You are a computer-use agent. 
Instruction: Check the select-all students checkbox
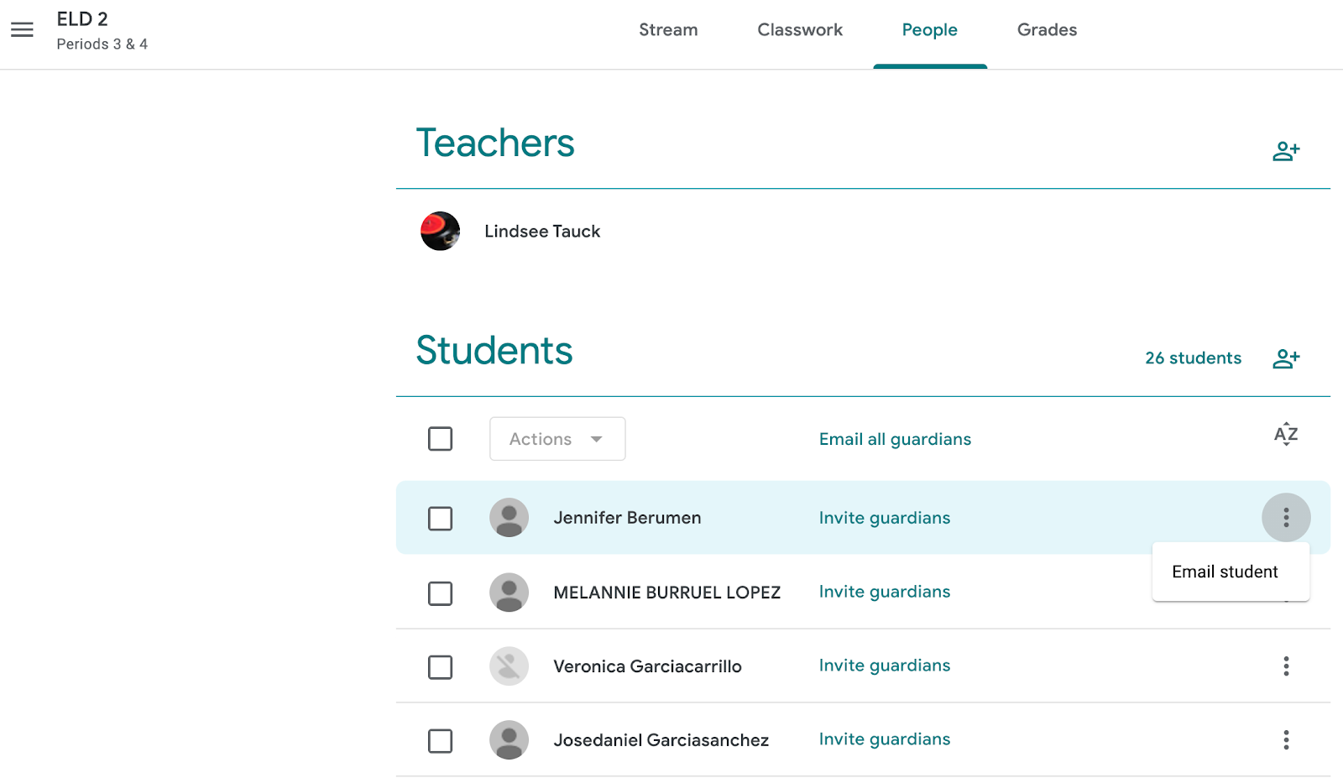(440, 439)
